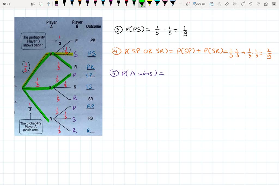Viewport: 279px width, 185px height.
Task: Toggle the collapse-view arrows icon
Action: (274, 4)
